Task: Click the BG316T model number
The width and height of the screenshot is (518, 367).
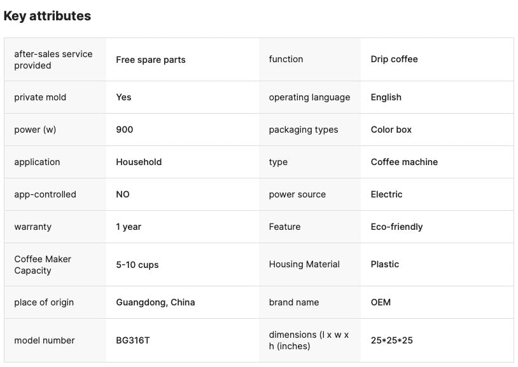Action: (133, 340)
